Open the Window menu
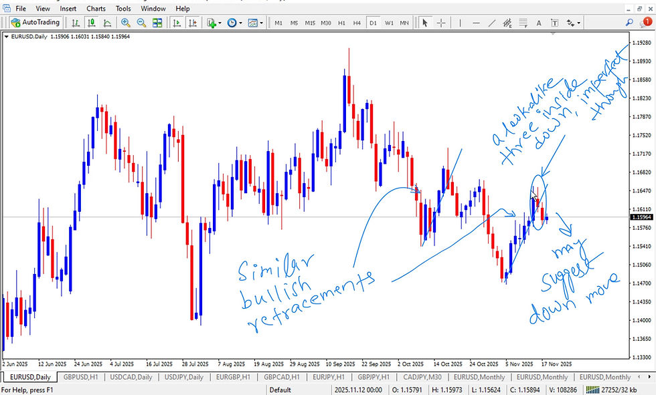 [x=153, y=8]
